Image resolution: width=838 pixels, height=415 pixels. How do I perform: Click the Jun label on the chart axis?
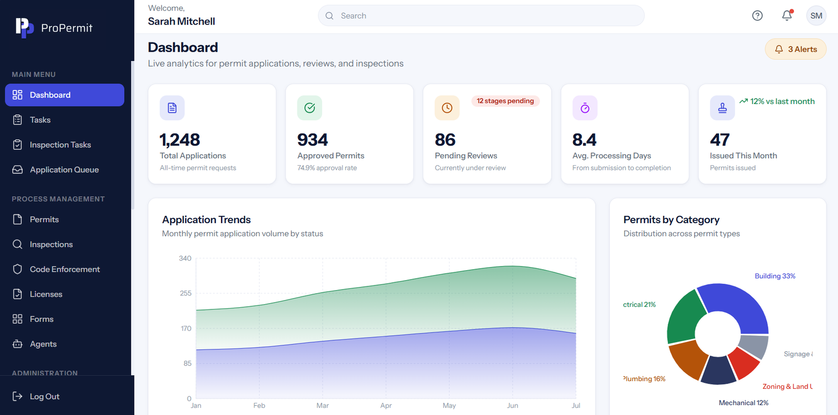(513, 406)
